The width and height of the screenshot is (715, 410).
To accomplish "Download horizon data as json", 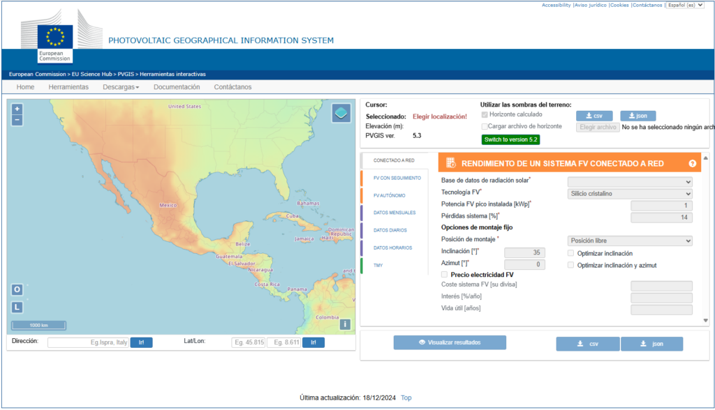I will pos(638,116).
